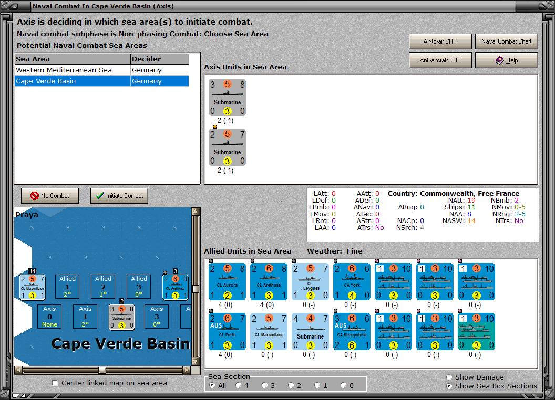The height and width of the screenshot is (400, 555).
Task: Open the Air-to-air CRT
Action: click(x=440, y=41)
